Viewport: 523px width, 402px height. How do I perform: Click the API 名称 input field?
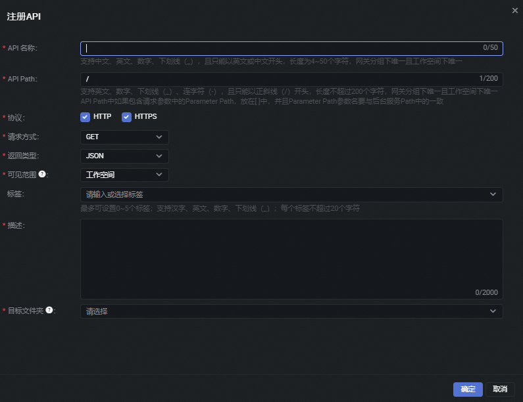point(291,49)
